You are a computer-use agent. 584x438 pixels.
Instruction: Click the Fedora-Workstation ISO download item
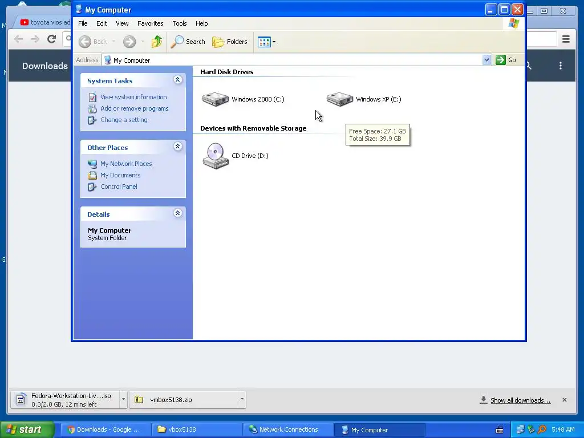click(65, 400)
